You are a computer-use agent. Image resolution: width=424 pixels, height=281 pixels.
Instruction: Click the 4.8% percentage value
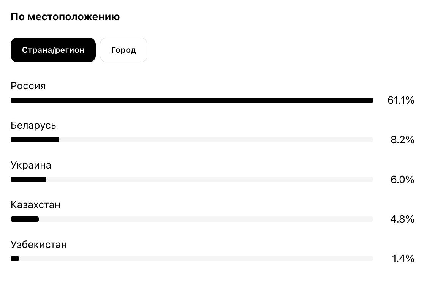(x=402, y=219)
